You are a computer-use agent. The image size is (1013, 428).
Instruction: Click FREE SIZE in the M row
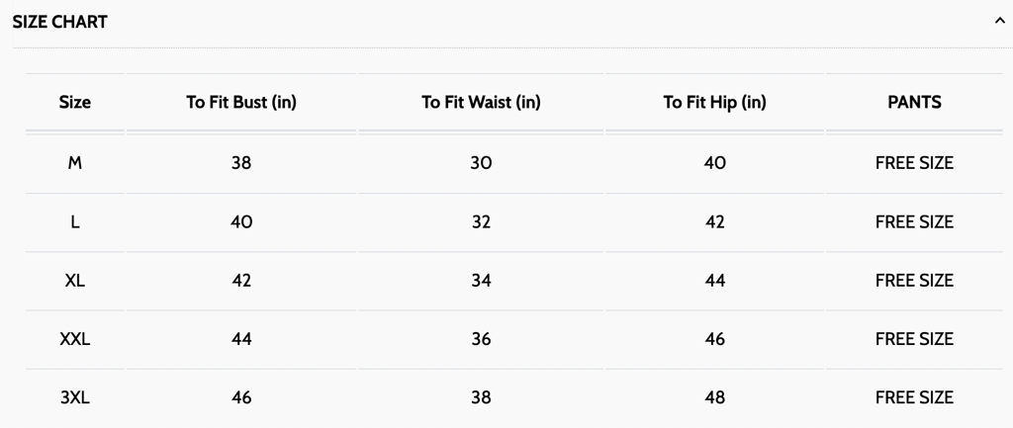(x=914, y=163)
